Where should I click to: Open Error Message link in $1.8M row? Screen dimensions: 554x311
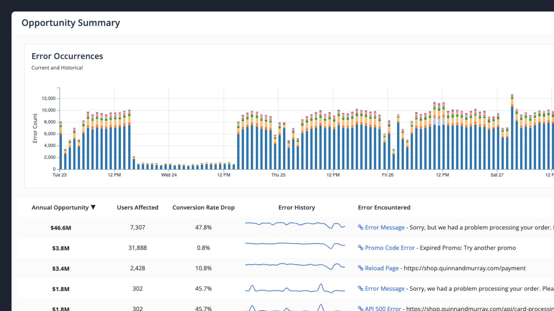(x=385, y=289)
